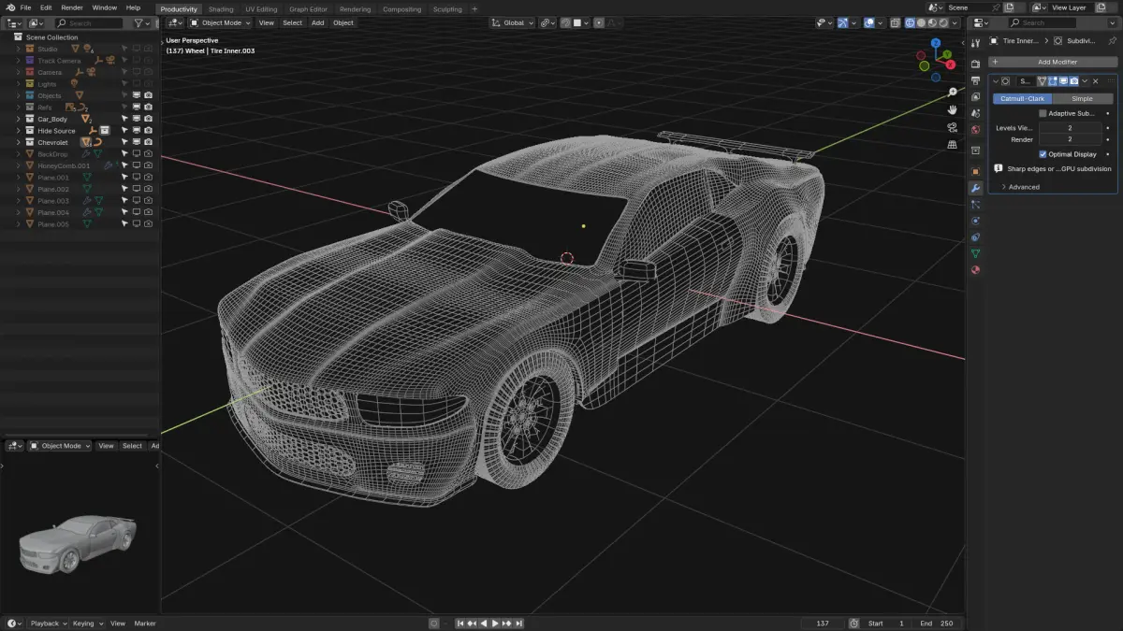Collapse the Subdivision modifier panel
This screenshot has width=1123, height=631.
point(996,81)
